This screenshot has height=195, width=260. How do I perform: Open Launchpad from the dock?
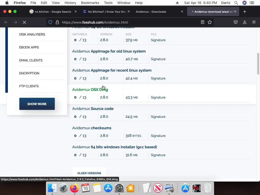(63, 188)
